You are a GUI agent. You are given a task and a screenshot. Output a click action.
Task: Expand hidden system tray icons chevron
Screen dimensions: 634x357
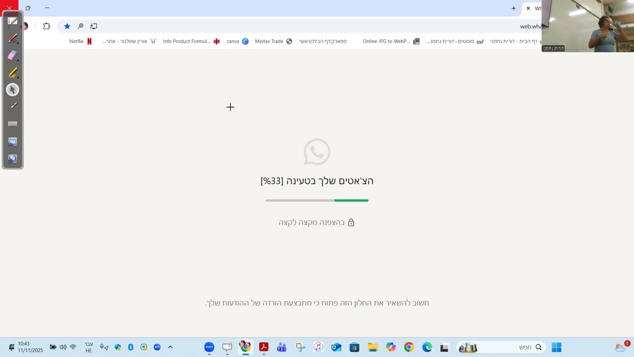click(170, 348)
